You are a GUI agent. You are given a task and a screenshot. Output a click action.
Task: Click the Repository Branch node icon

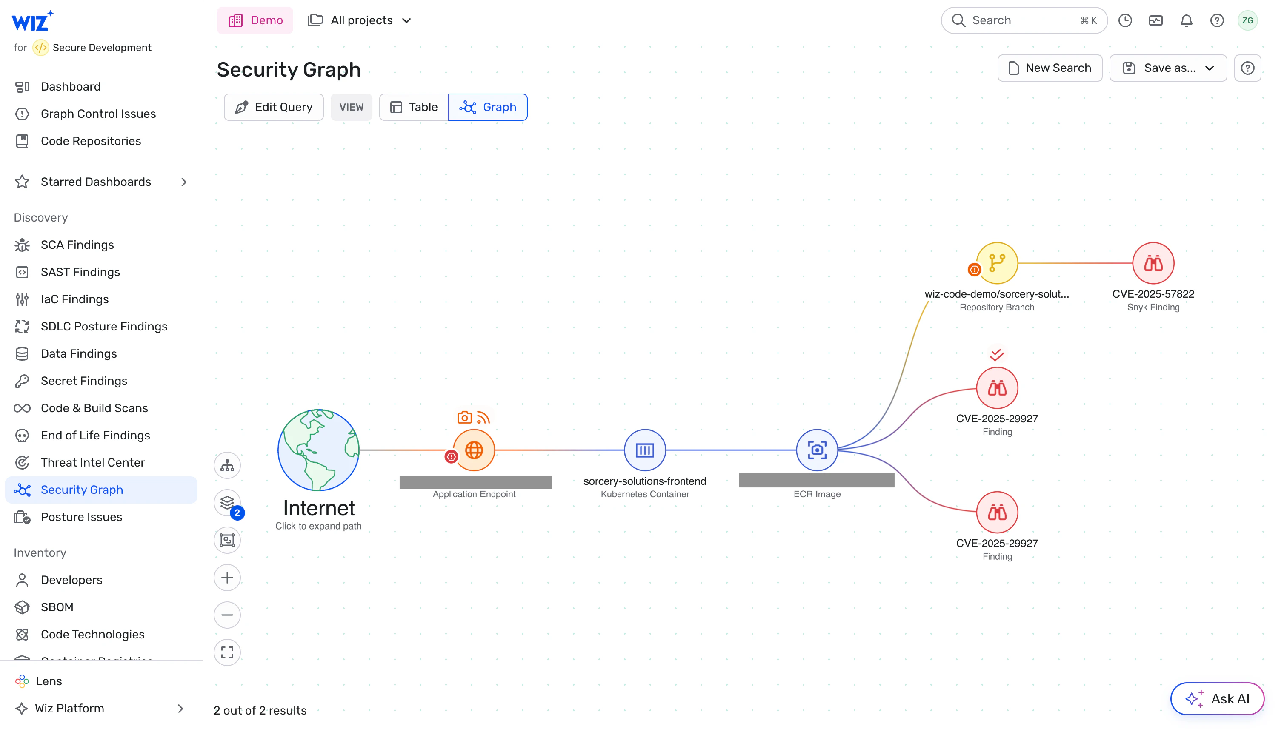[x=996, y=263]
